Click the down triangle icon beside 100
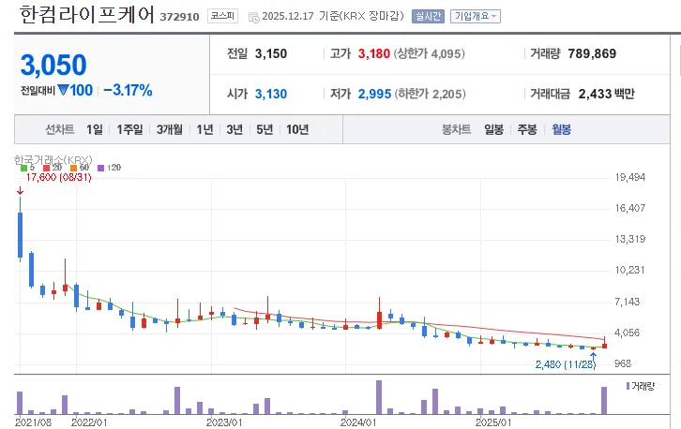 [63, 90]
